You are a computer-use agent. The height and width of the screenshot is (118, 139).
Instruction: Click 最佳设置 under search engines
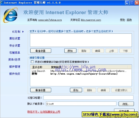coord(41,90)
